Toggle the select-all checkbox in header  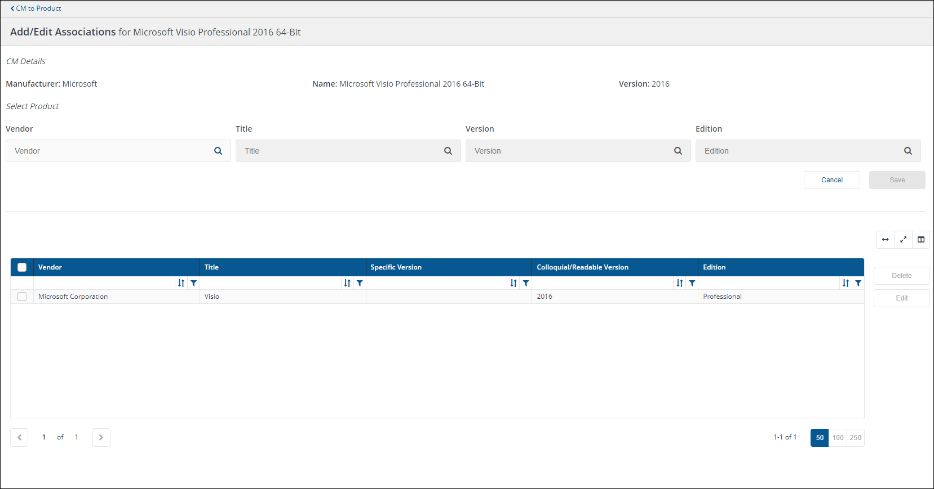(x=22, y=267)
